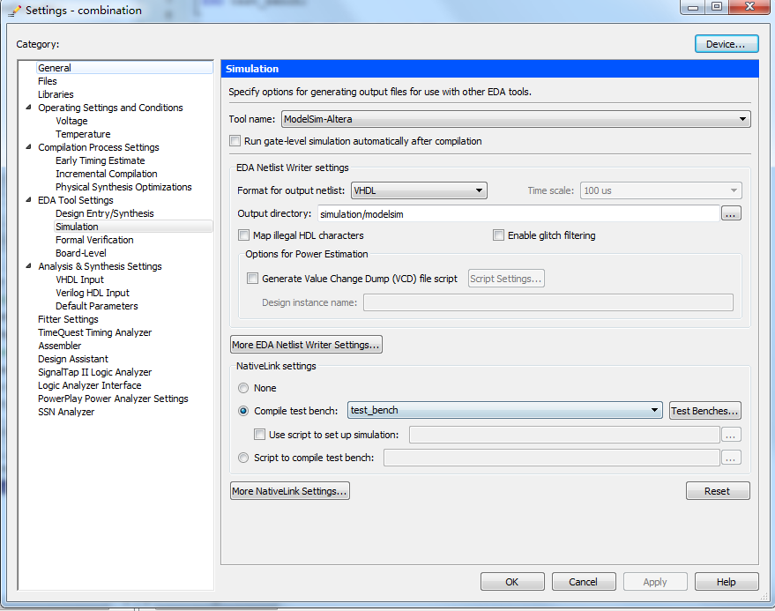Choose Script to compile test bench option

coord(243,458)
